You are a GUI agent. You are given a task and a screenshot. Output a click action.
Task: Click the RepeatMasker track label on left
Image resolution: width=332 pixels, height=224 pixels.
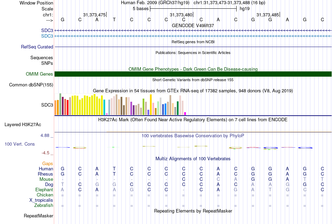[x=38, y=216]
